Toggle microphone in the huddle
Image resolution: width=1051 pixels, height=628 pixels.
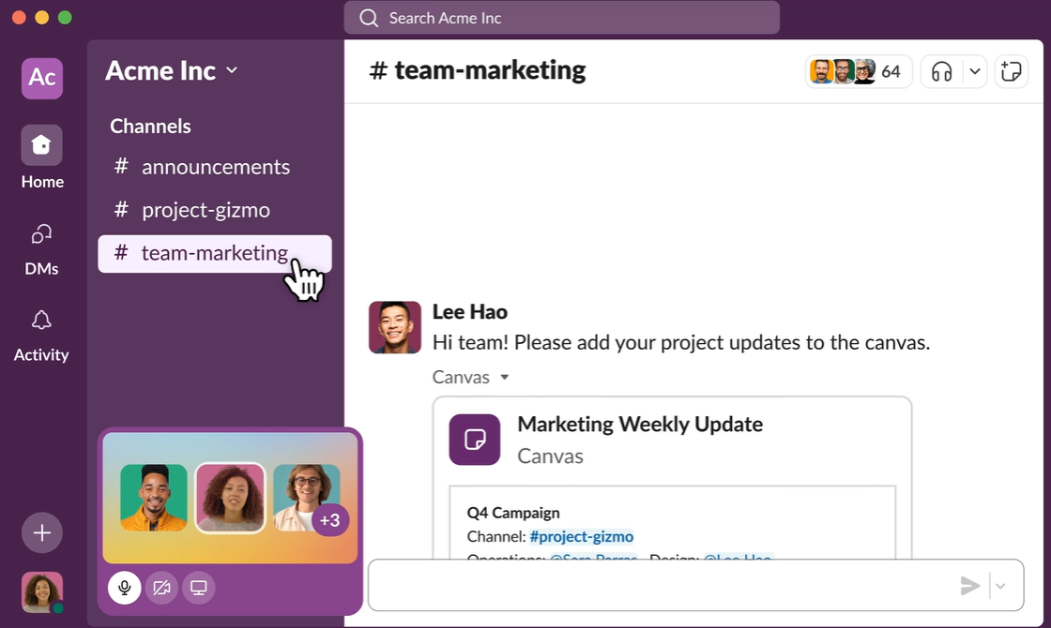[x=125, y=588]
